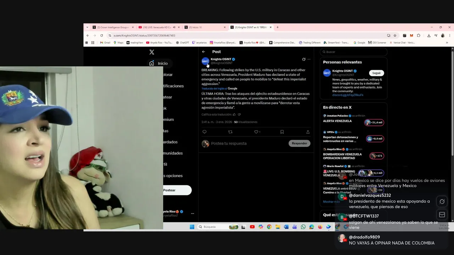Click the Knights OSINT name on the post
This screenshot has width=454, height=255.
221,59
